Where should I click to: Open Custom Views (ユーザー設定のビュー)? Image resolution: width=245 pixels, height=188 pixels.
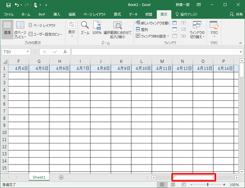pos(45,34)
